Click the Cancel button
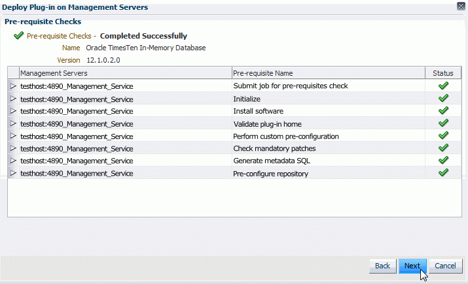 click(x=445, y=266)
